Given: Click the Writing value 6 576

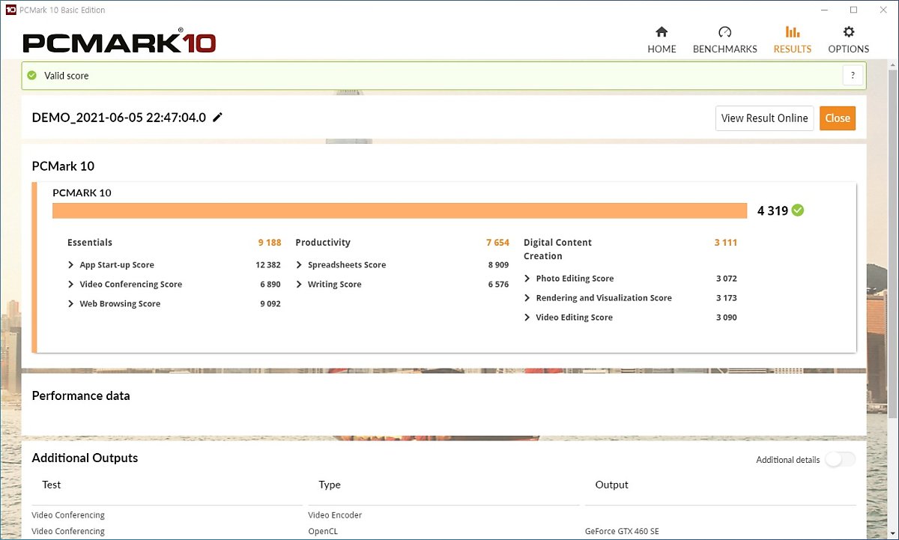Looking at the screenshot, I should 498,285.
